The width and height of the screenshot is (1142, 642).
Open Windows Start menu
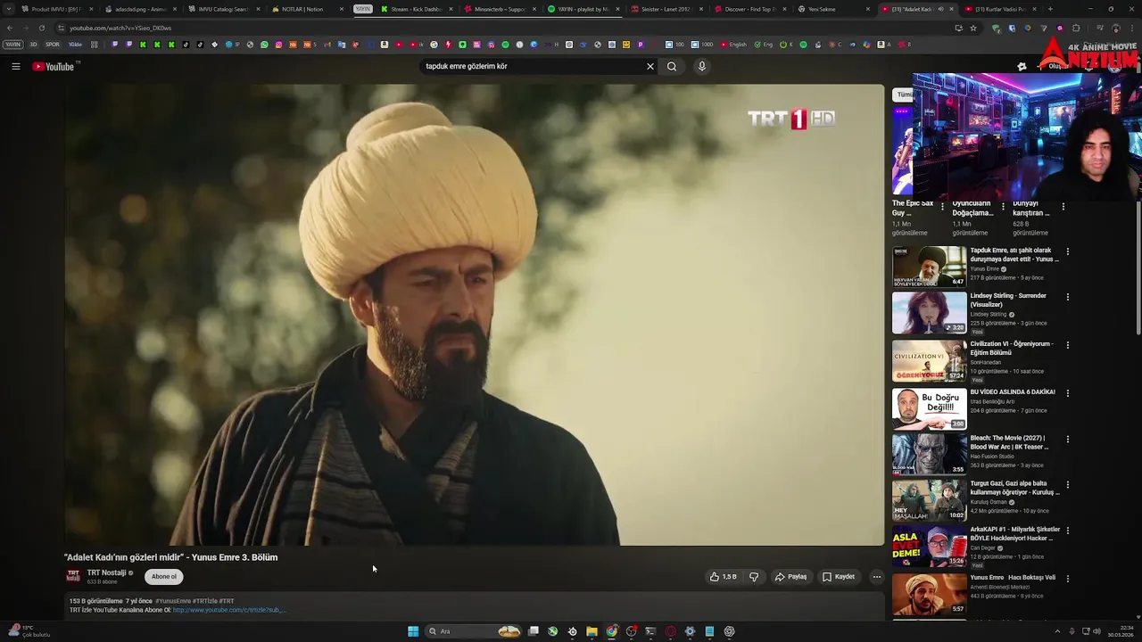(413, 631)
